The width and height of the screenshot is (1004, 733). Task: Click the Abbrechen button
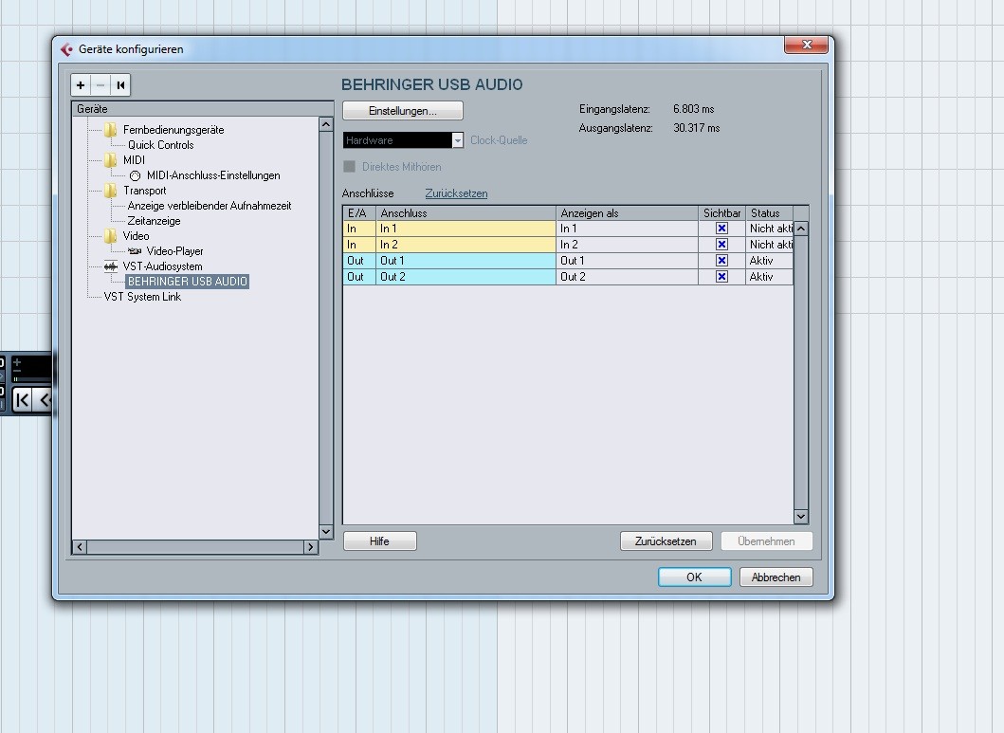coord(776,577)
